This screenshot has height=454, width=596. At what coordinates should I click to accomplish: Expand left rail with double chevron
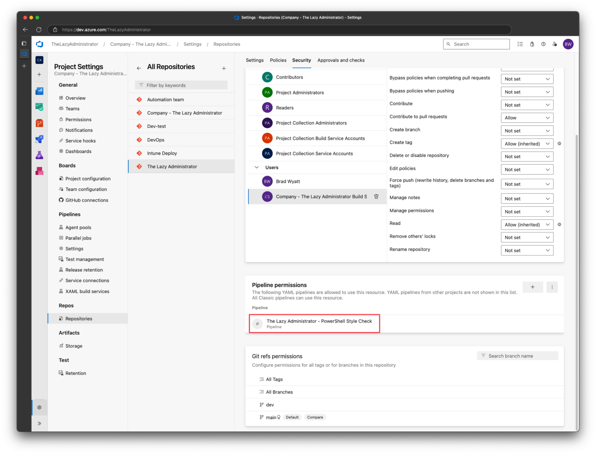pyautogui.click(x=39, y=423)
